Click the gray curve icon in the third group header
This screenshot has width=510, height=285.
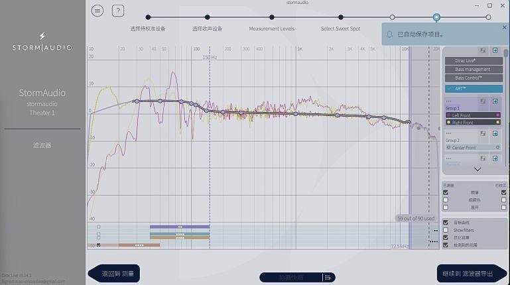(483, 158)
